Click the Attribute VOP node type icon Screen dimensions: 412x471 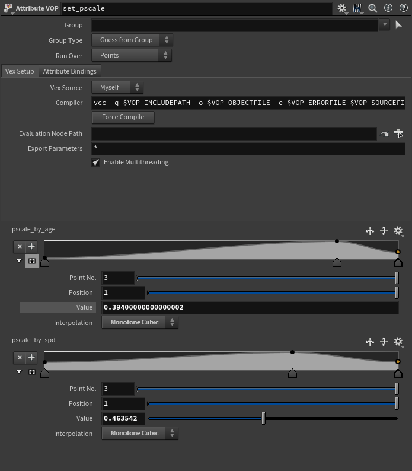coord(8,8)
